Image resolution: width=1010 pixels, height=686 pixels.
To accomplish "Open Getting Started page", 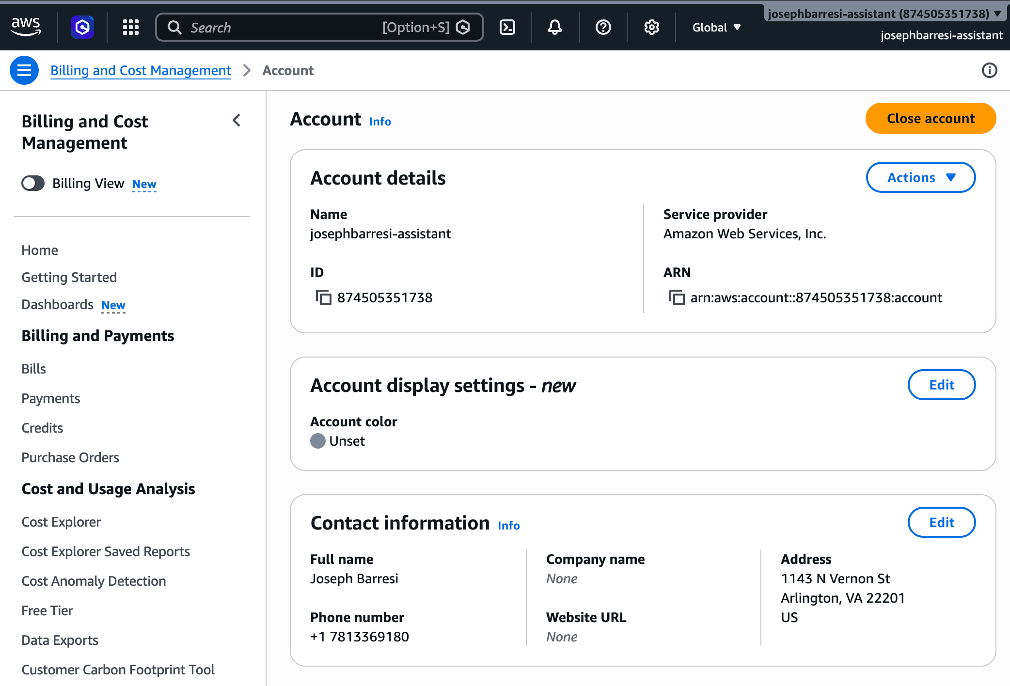I will [69, 277].
